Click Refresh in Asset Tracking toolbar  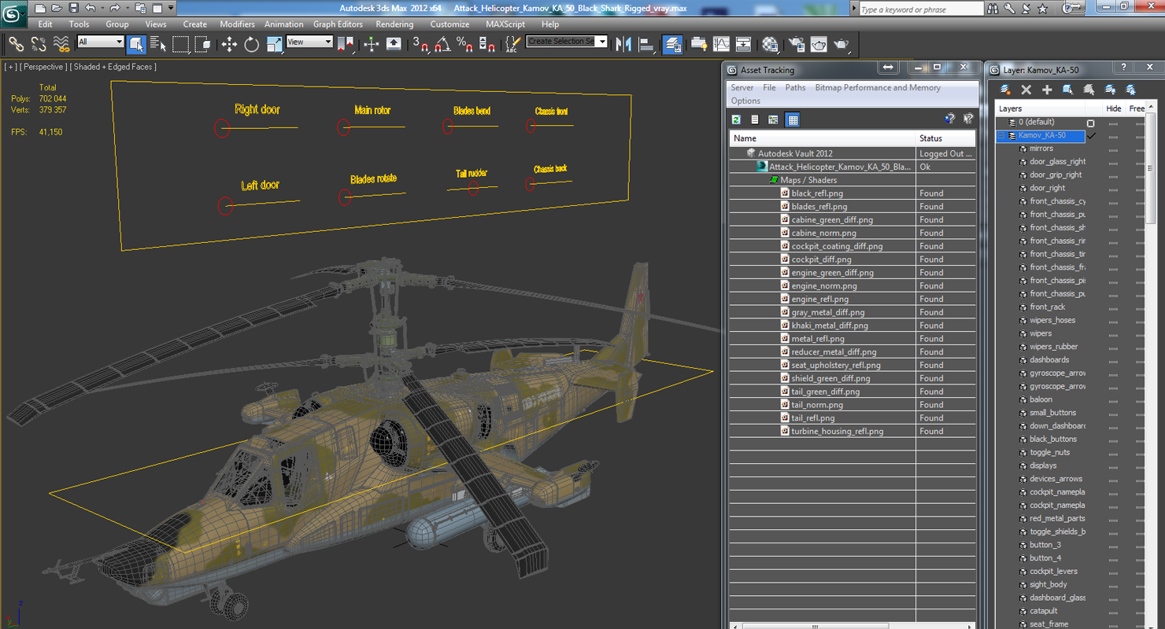[736, 120]
